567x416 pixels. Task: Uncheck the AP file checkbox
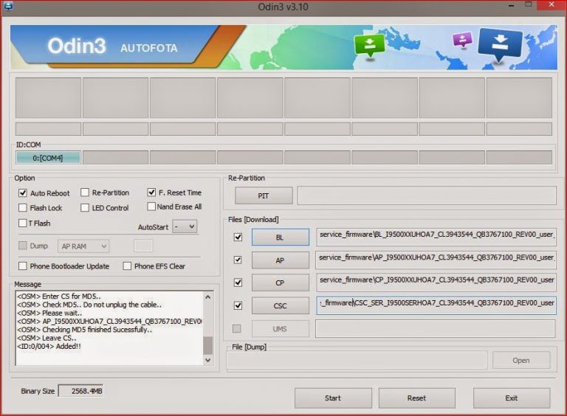pos(238,260)
